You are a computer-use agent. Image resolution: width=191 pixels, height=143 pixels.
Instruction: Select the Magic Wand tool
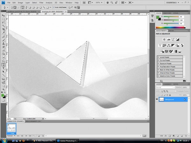click(3, 26)
